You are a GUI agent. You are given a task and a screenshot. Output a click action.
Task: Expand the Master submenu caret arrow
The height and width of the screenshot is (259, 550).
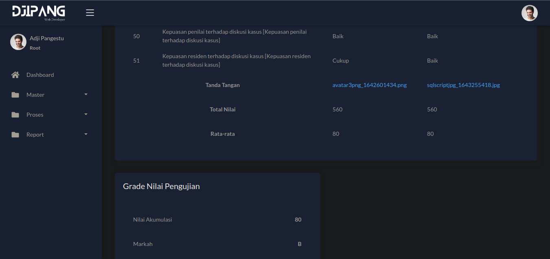pos(86,94)
